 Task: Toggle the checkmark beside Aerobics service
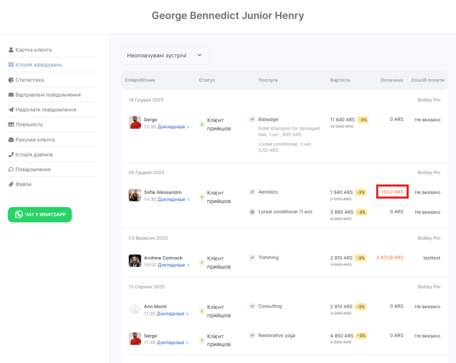[x=252, y=192]
